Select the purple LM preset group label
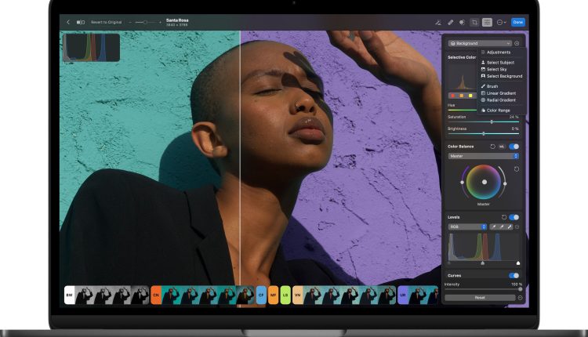588x337 pixels. [403, 295]
